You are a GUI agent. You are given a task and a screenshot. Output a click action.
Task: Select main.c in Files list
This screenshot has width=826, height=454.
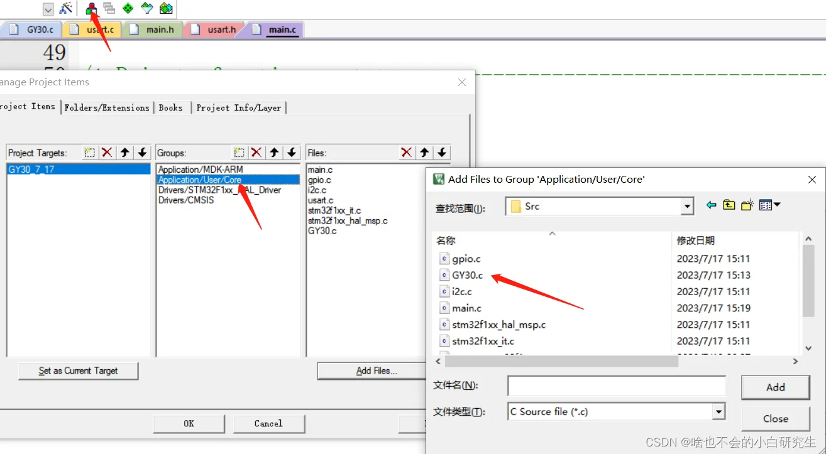[321, 170]
